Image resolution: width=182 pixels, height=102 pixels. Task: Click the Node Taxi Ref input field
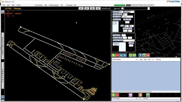click(125, 14)
